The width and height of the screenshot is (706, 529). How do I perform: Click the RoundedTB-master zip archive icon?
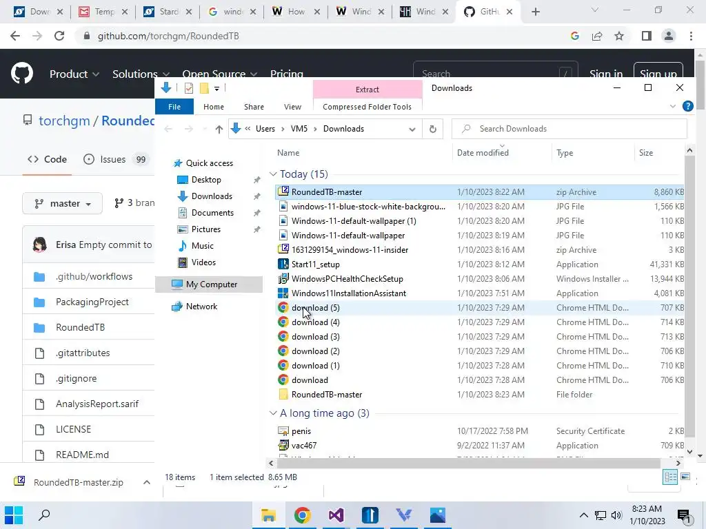[283, 191]
